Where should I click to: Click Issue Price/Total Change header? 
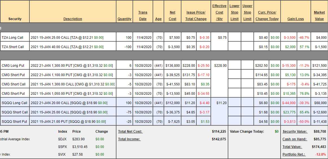[196, 16]
